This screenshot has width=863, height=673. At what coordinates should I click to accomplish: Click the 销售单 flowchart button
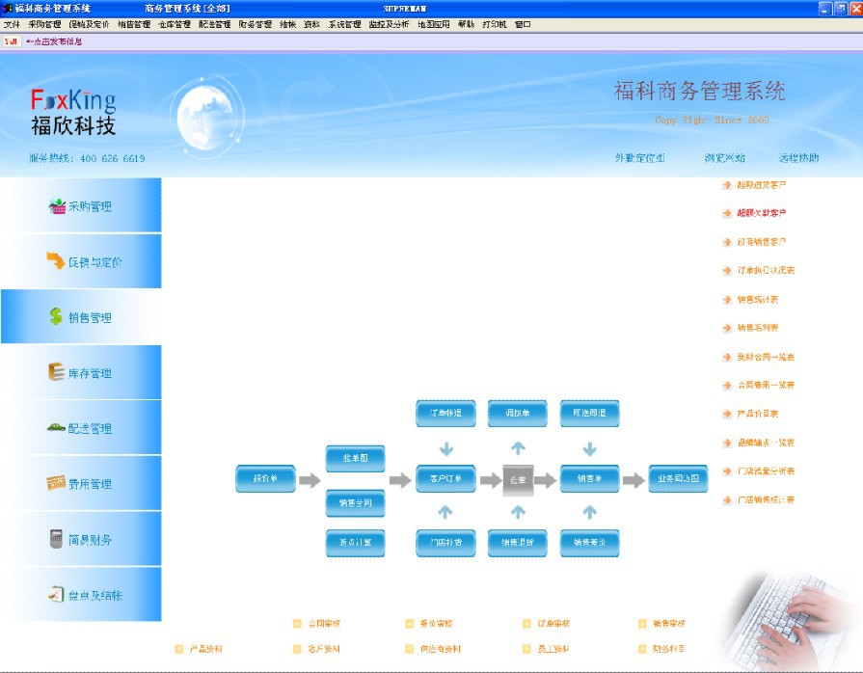pyautogui.click(x=589, y=479)
